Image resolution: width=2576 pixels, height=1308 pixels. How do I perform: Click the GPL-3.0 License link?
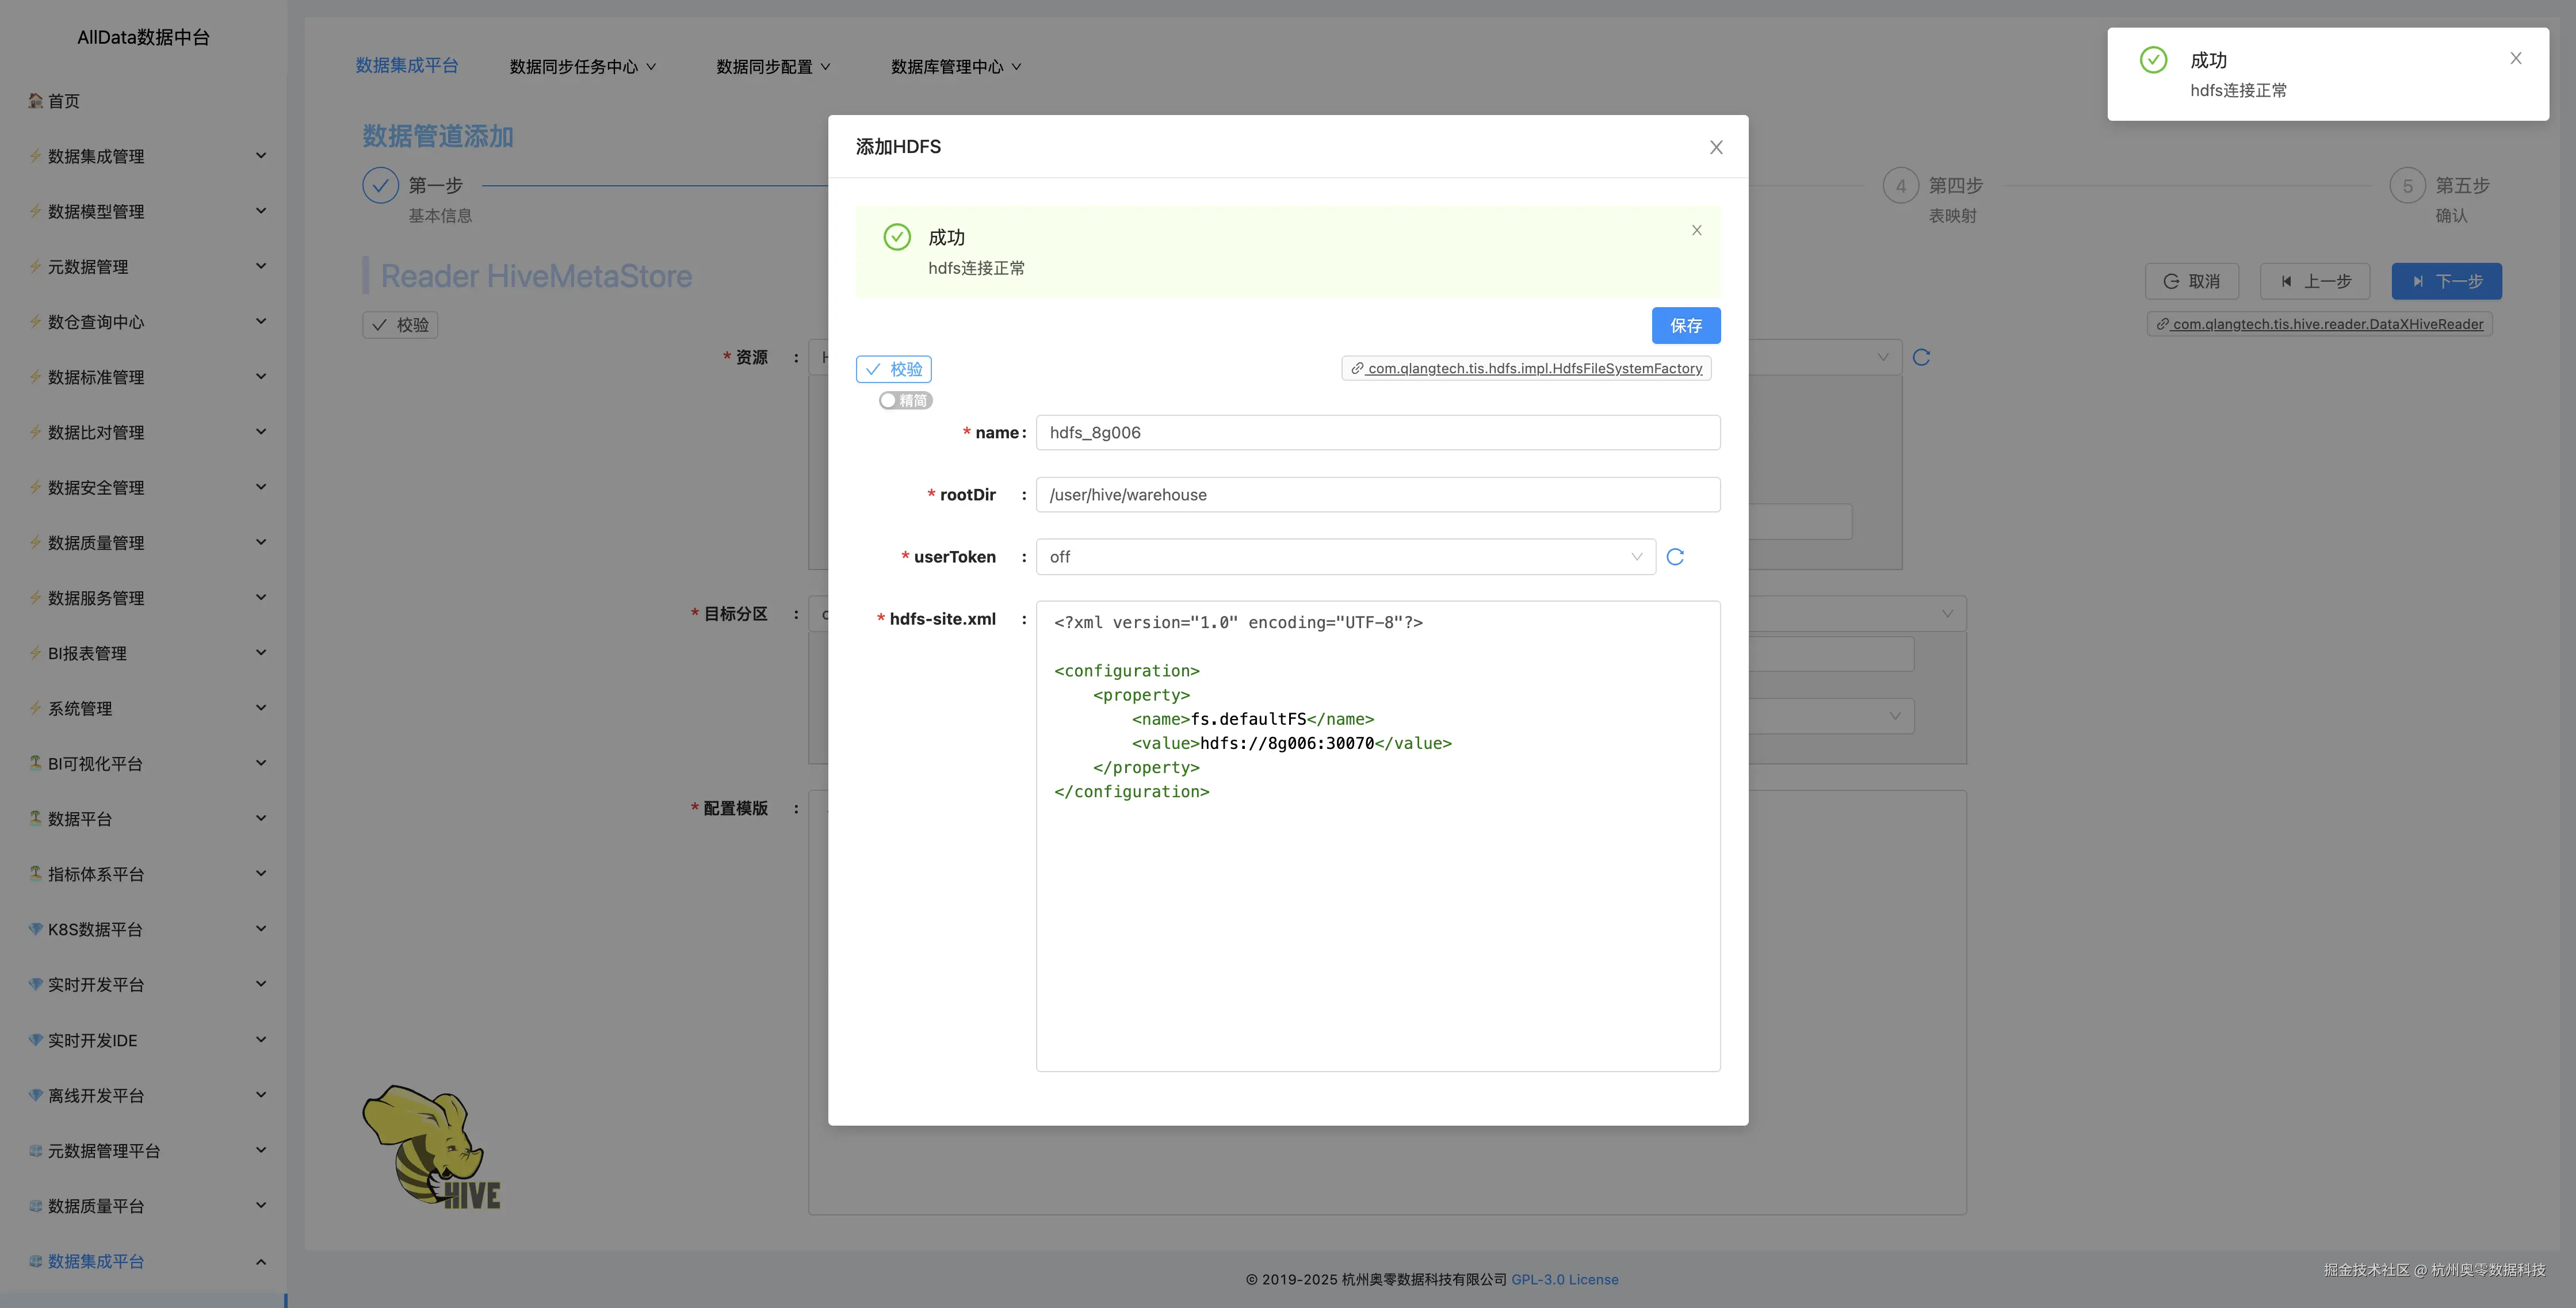click(1564, 1279)
